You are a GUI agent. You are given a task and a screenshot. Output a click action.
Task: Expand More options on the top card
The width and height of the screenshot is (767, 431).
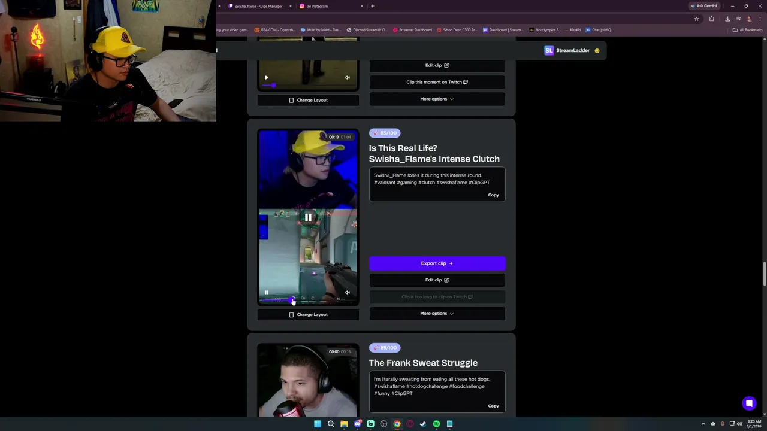tap(437, 99)
